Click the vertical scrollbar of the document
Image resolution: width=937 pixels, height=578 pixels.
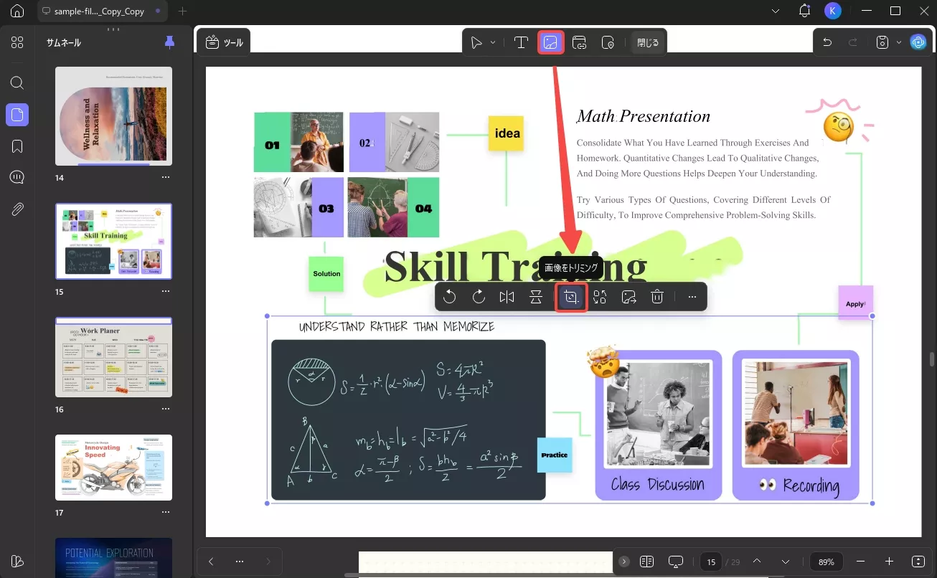932,359
